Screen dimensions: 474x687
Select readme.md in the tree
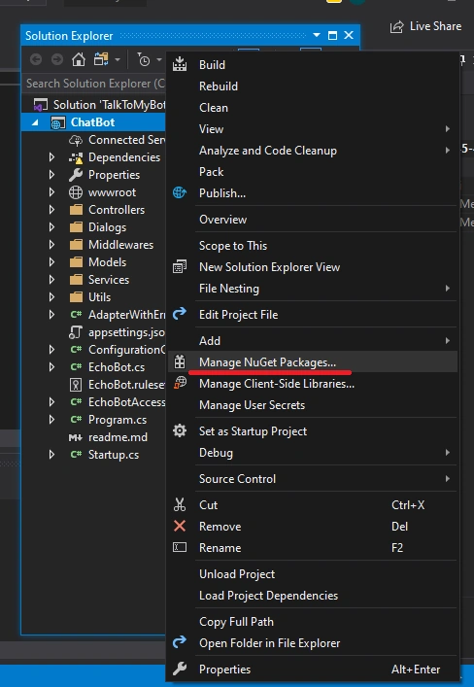(118, 437)
